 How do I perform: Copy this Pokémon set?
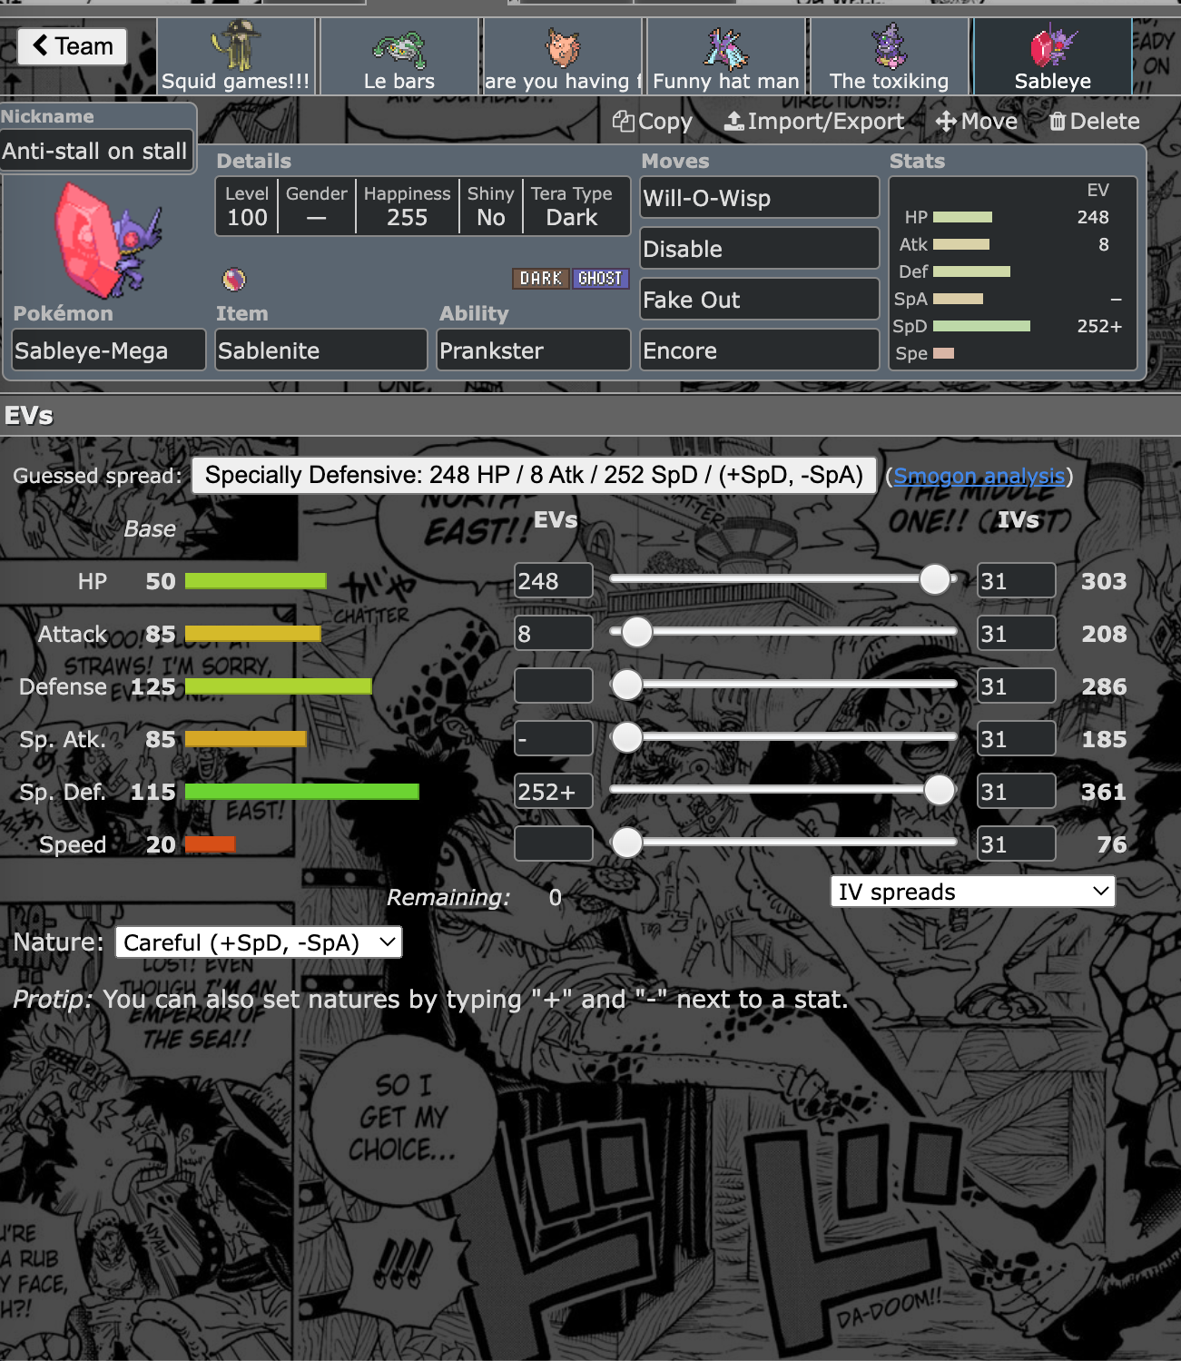pyautogui.click(x=653, y=122)
